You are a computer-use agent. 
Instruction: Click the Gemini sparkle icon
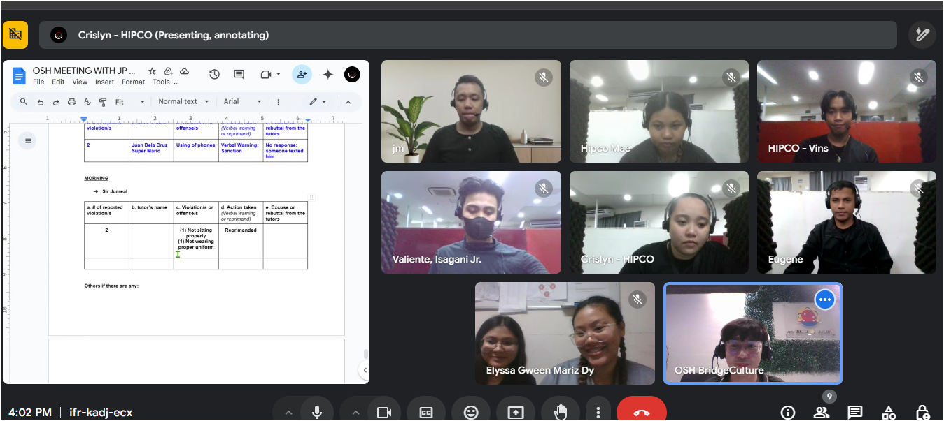[327, 74]
